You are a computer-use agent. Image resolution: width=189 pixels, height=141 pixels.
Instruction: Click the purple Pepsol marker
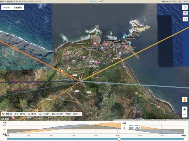(120, 53)
